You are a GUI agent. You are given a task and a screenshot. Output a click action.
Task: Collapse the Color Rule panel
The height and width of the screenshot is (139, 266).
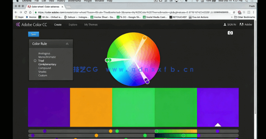[67, 44]
